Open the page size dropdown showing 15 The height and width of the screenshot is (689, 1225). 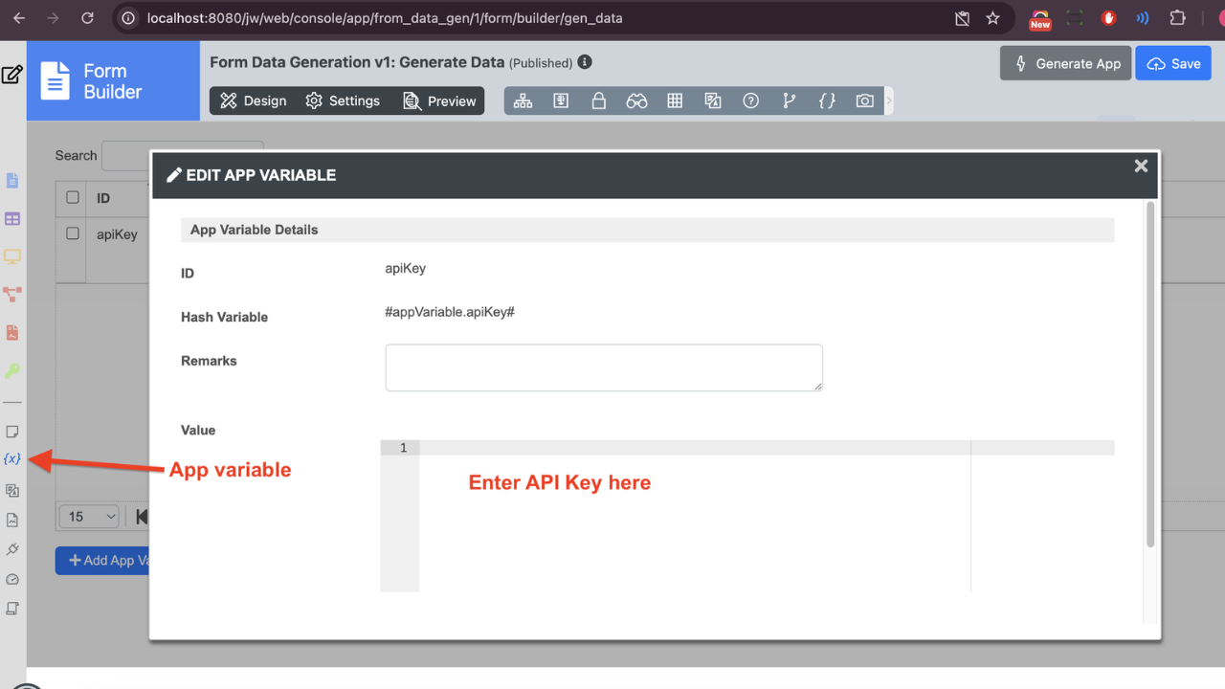88,517
